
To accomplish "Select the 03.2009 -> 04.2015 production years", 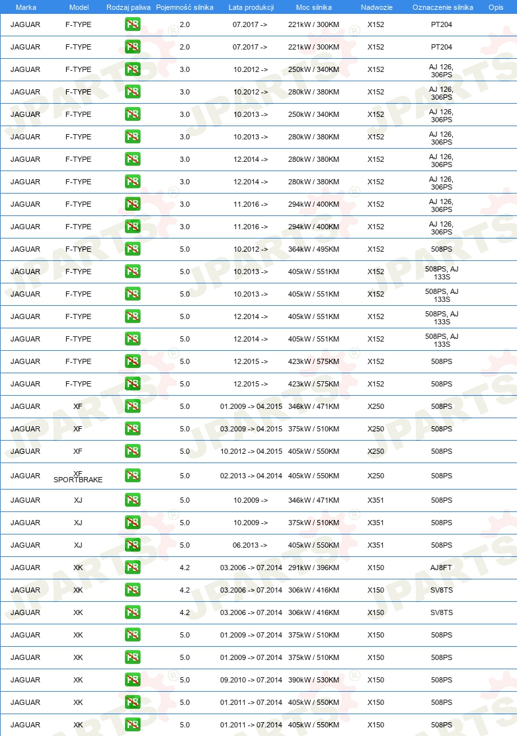I will 251,429.
